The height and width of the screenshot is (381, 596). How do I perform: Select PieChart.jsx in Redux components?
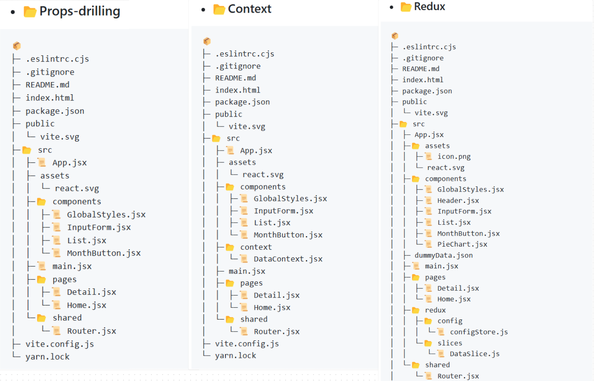coord(462,244)
